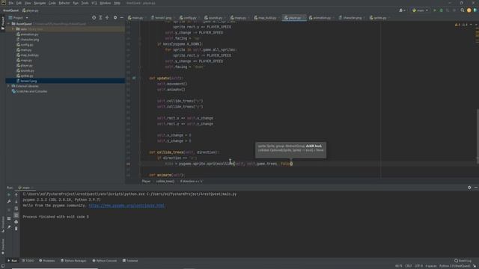Open the Refactor menu
Screen dimensions: 479x269
[x=64, y=3]
